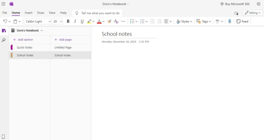Click the notebooks navigation icon

pos(4,30)
